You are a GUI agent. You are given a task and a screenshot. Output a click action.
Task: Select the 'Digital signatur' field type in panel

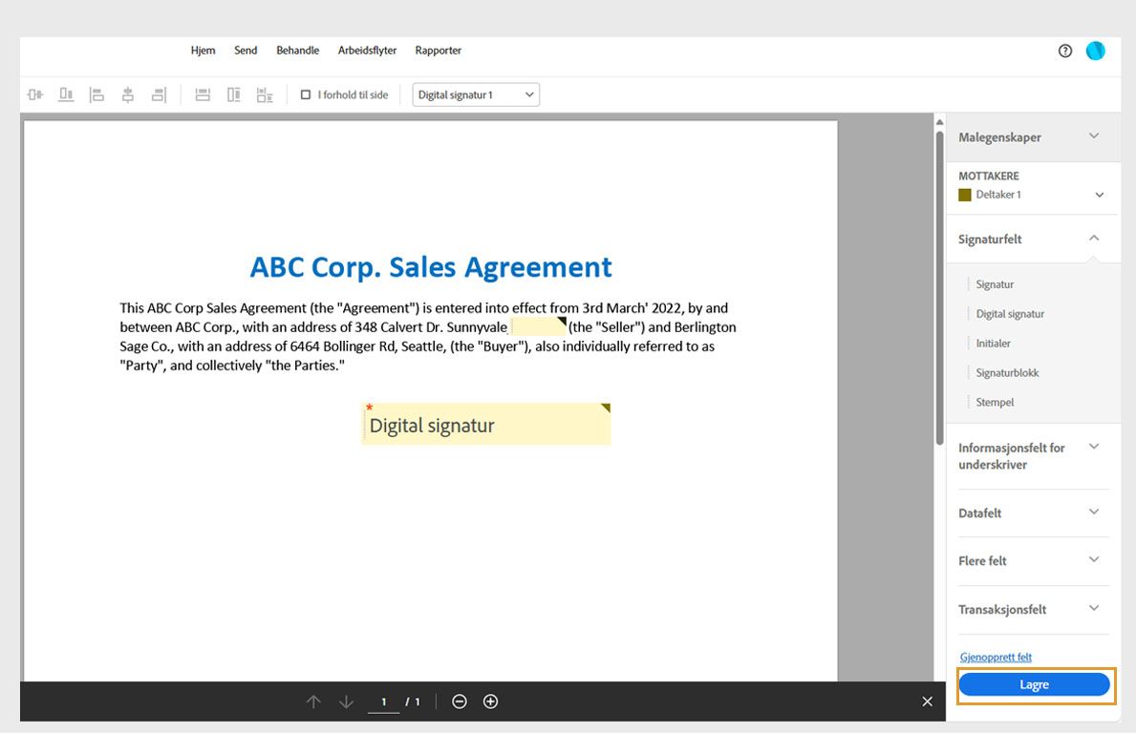[x=1010, y=314]
